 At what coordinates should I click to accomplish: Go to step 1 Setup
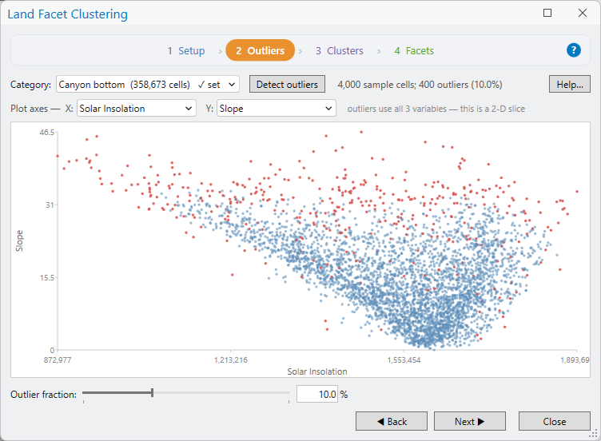pyautogui.click(x=186, y=50)
